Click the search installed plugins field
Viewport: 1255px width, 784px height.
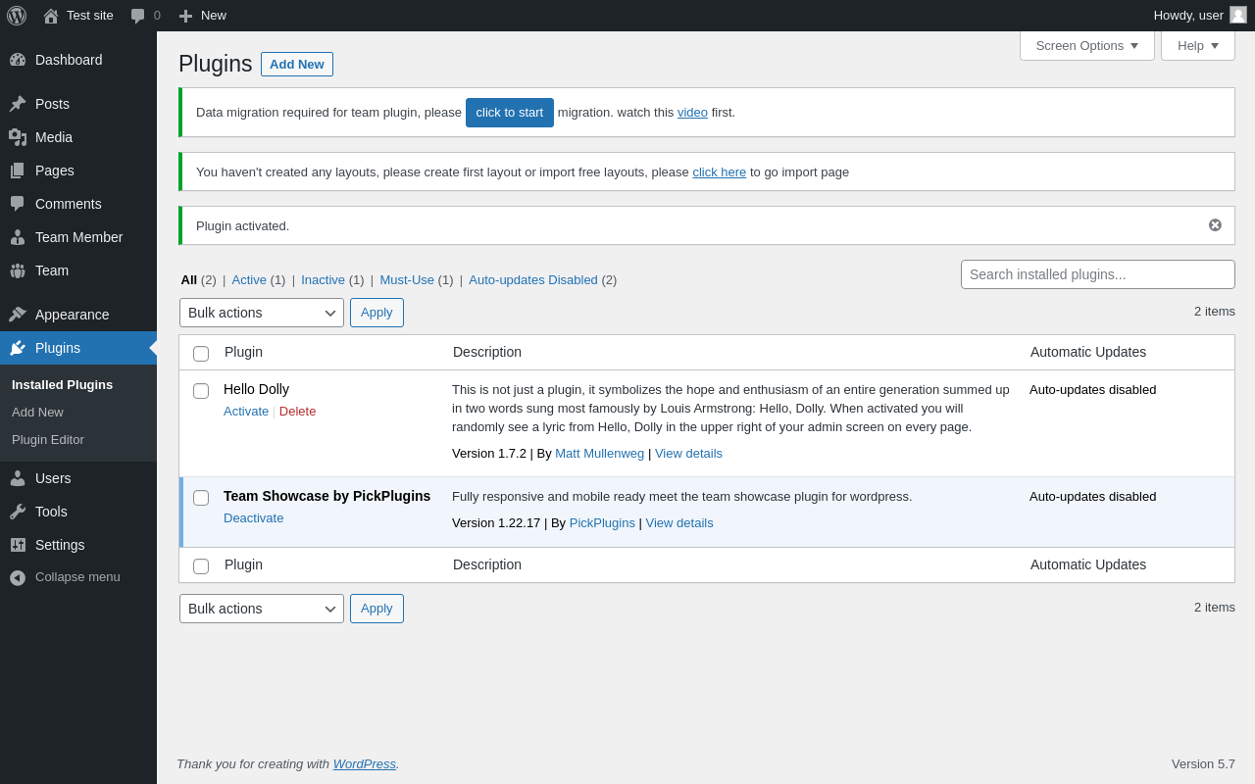point(1098,274)
